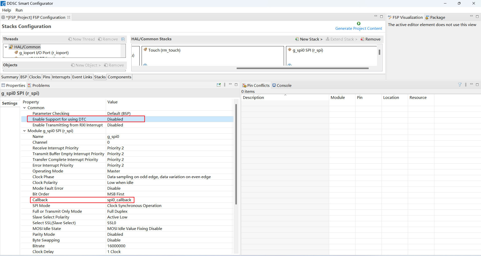Viewport: 481px width, 256px height.
Task: Sort Pin Conflicts by Description column
Action: [x=285, y=98]
